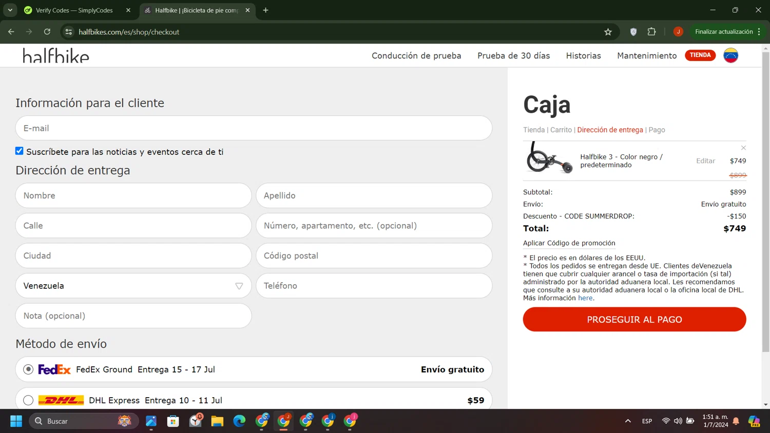Open the Conducción de prueba menu

[x=416, y=55]
